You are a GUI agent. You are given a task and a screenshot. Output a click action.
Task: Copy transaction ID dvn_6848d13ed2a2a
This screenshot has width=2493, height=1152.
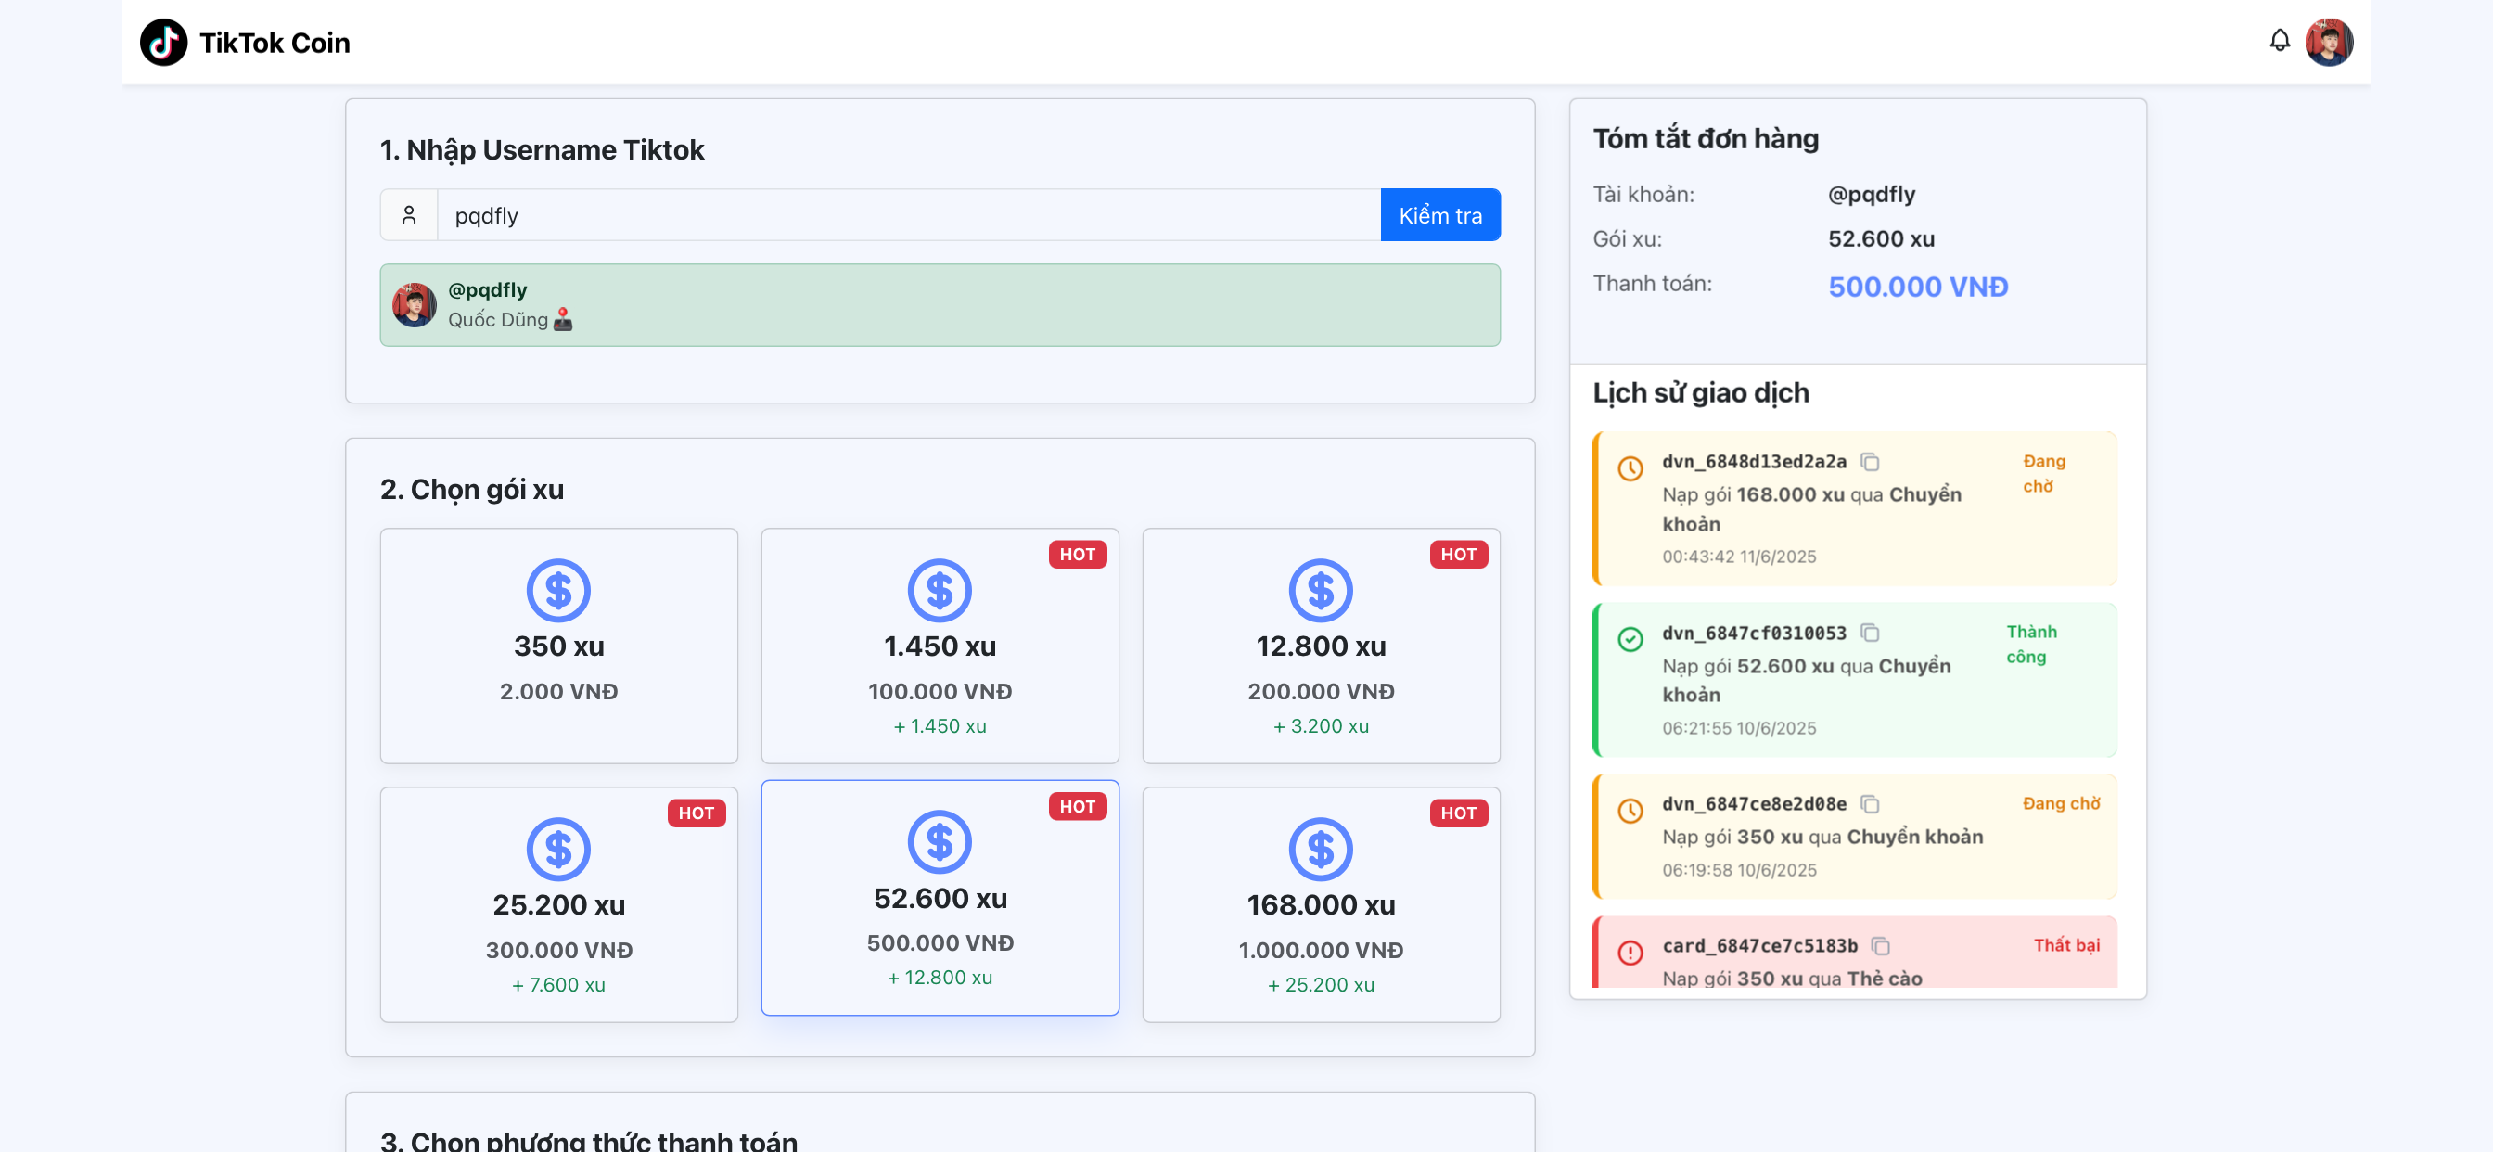point(1870,462)
